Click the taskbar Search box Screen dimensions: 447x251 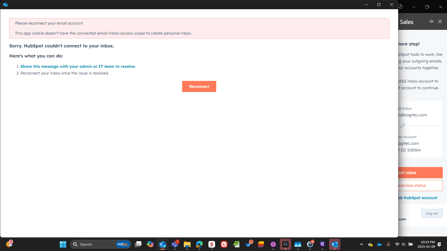click(101, 244)
